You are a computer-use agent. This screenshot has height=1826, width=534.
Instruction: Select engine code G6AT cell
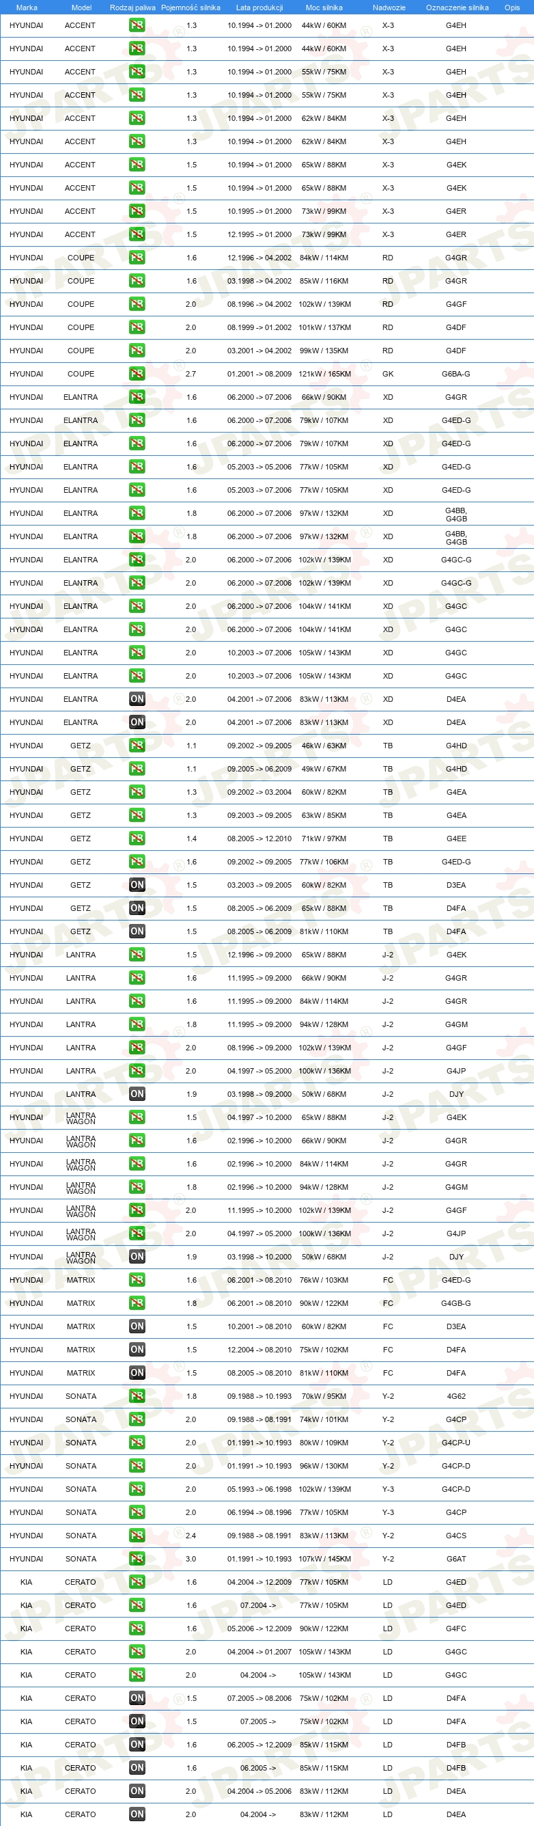pos(456,1559)
